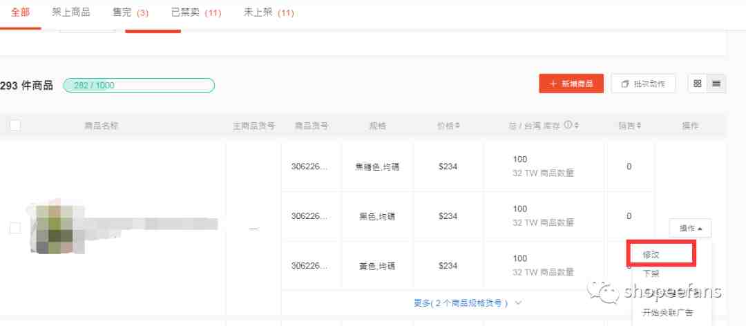Click the 黃色,均碼 specification cell
Viewport: 746px width, 326px height.
[377, 266]
